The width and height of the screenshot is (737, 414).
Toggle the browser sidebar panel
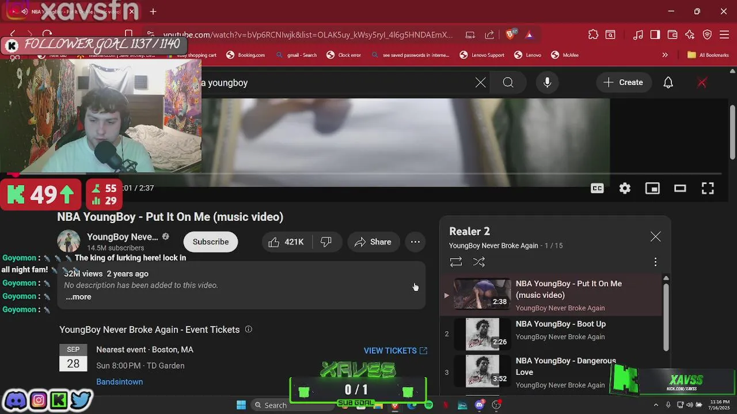point(655,34)
